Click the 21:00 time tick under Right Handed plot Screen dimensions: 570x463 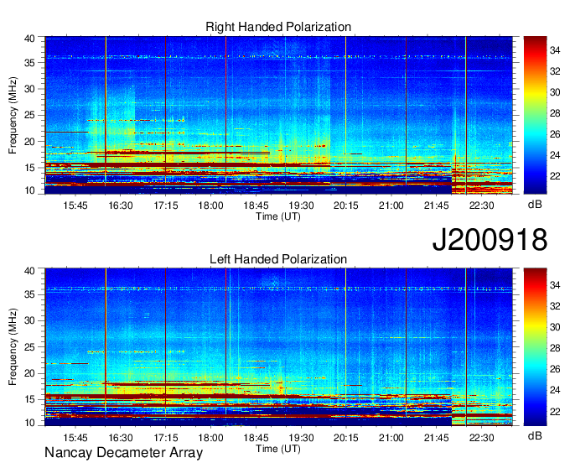tap(391, 205)
